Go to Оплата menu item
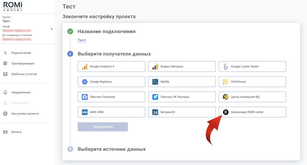The image size is (307, 165). [16, 132]
